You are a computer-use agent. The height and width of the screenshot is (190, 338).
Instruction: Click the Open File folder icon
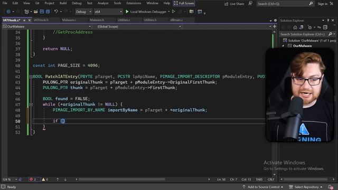pyautogui.click(x=36, y=12)
